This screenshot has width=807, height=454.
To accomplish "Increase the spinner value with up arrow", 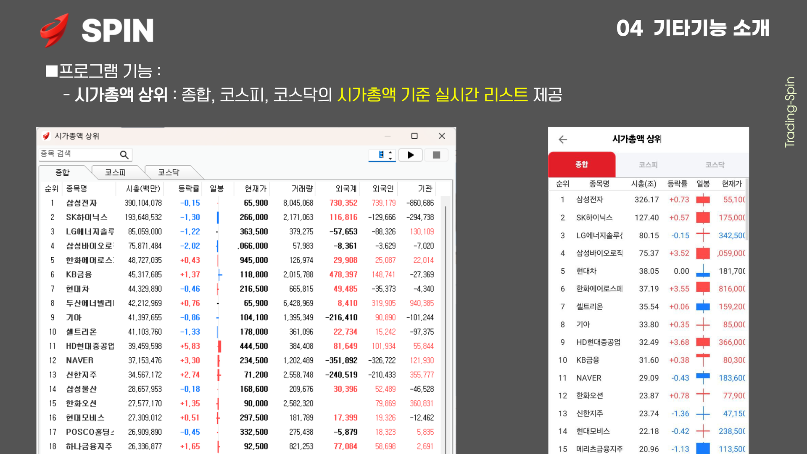I will point(390,152).
